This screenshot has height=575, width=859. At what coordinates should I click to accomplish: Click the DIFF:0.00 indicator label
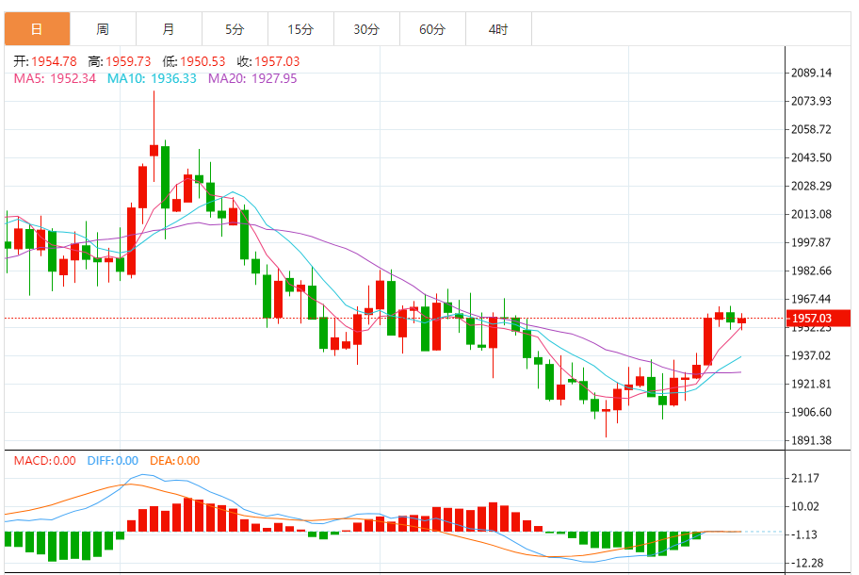[113, 460]
